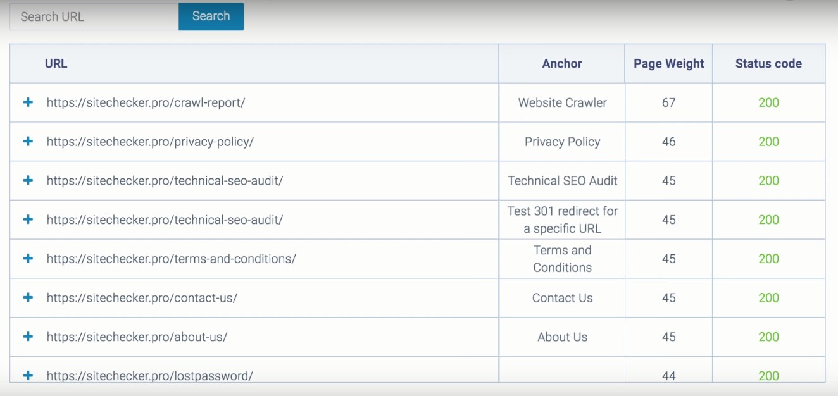Click the 200 status code on the about-us row
838x396 pixels.
click(768, 337)
